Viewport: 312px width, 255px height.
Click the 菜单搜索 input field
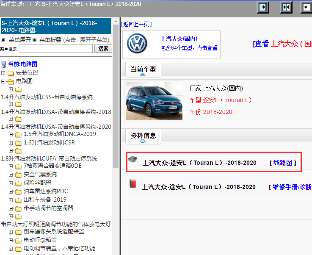(56, 49)
